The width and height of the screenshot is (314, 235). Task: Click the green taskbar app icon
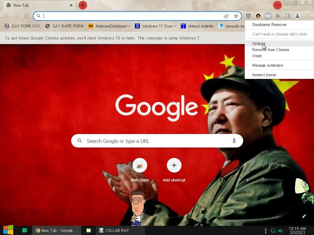[25, 230]
